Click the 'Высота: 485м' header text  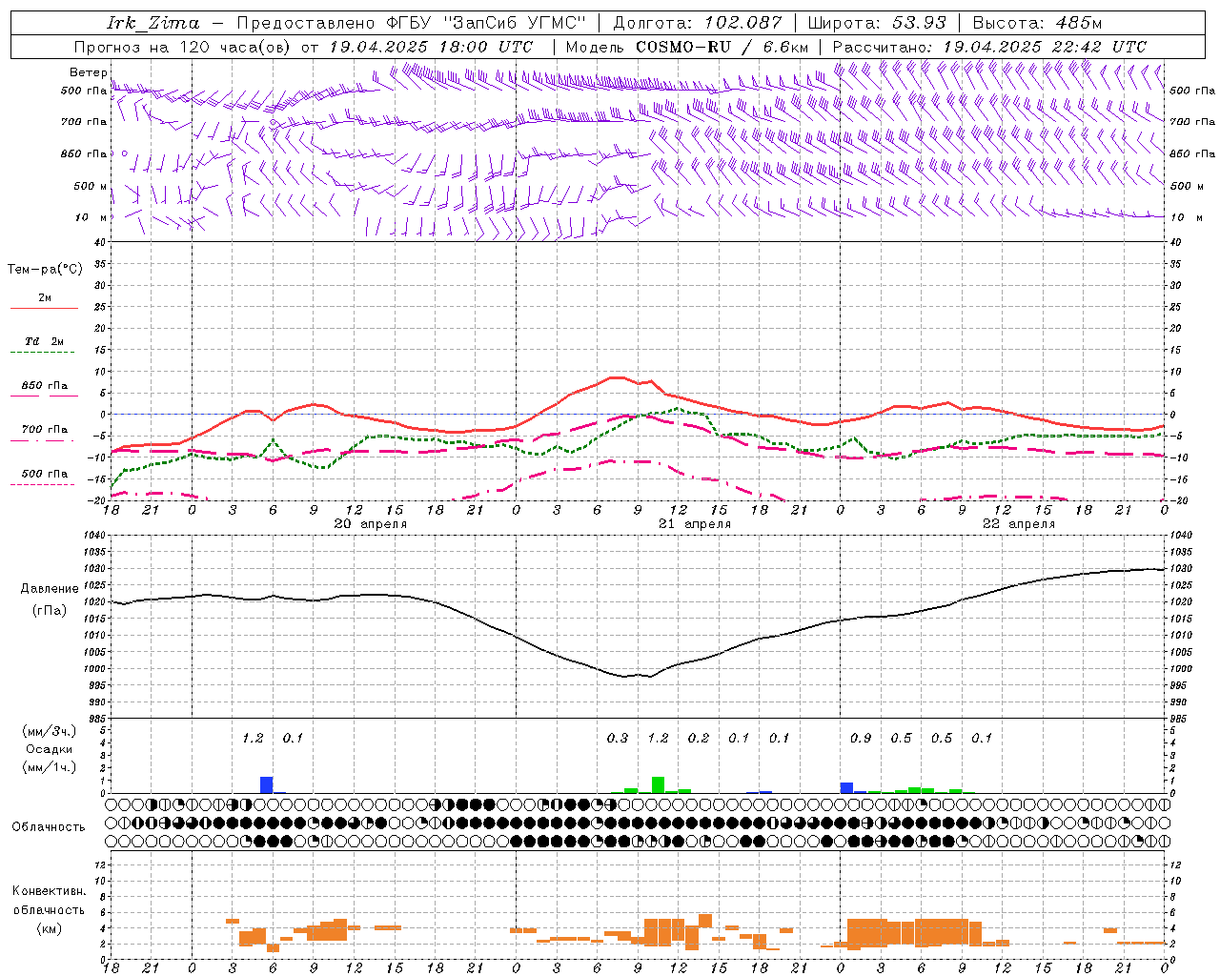click(x=1036, y=23)
